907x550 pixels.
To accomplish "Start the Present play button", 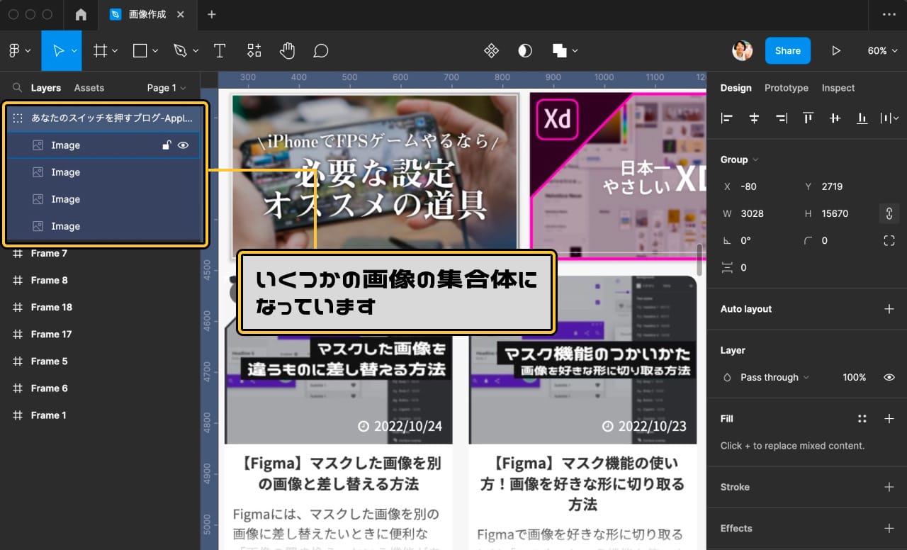I will click(836, 51).
